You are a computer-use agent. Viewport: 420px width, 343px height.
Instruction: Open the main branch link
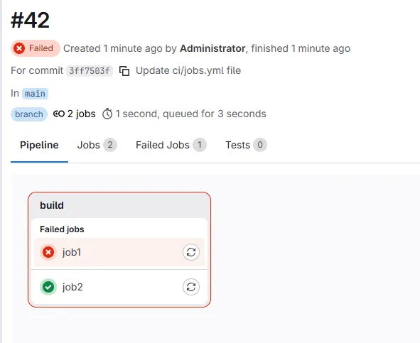click(35, 94)
